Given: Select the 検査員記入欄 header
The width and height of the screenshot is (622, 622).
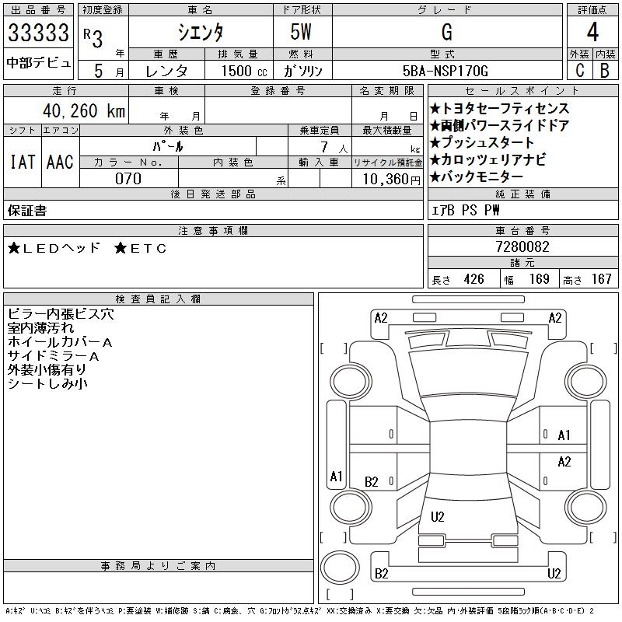Looking at the screenshot, I should point(159,299).
